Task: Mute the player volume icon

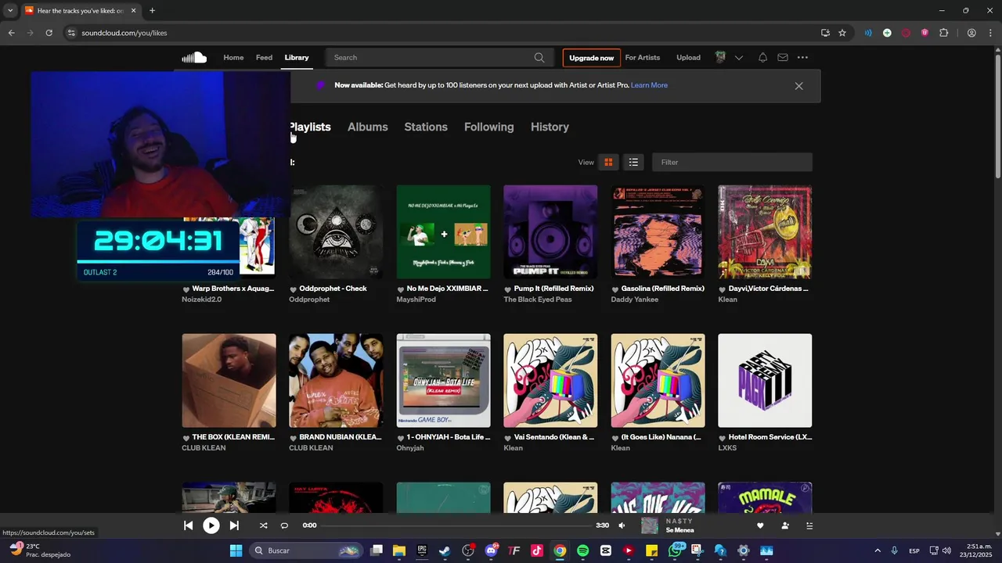Action: tap(622, 525)
